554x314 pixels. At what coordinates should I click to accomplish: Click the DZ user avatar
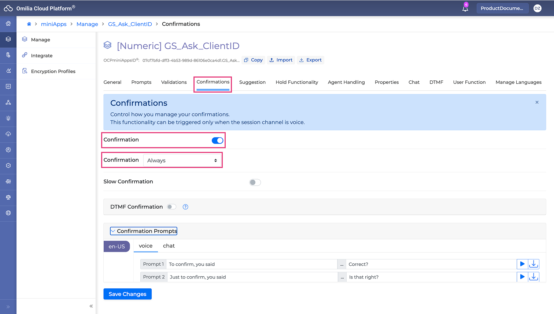point(537,8)
